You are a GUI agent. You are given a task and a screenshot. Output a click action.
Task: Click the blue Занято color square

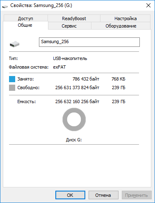(12, 79)
